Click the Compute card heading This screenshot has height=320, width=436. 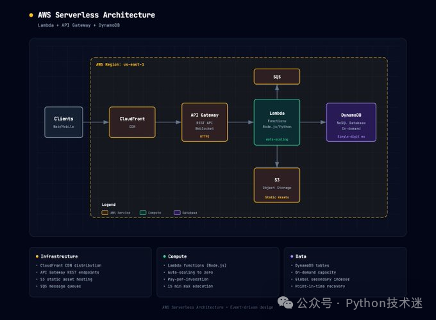[x=178, y=257]
